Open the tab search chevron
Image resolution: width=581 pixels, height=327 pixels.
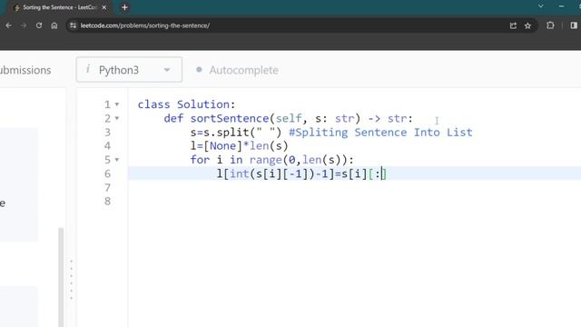[x=541, y=6]
